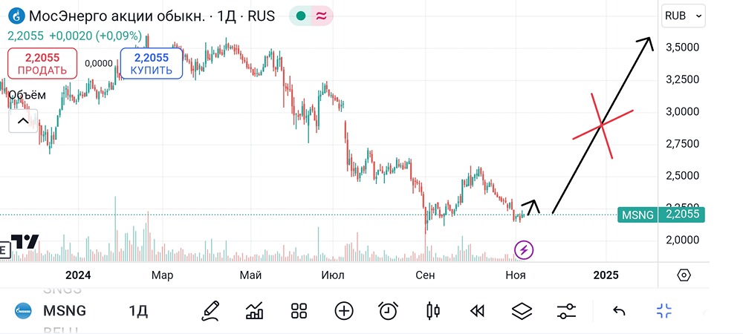The width and height of the screenshot is (743, 334).
Task: Open the drawing tools pencil icon
Action: point(211,311)
